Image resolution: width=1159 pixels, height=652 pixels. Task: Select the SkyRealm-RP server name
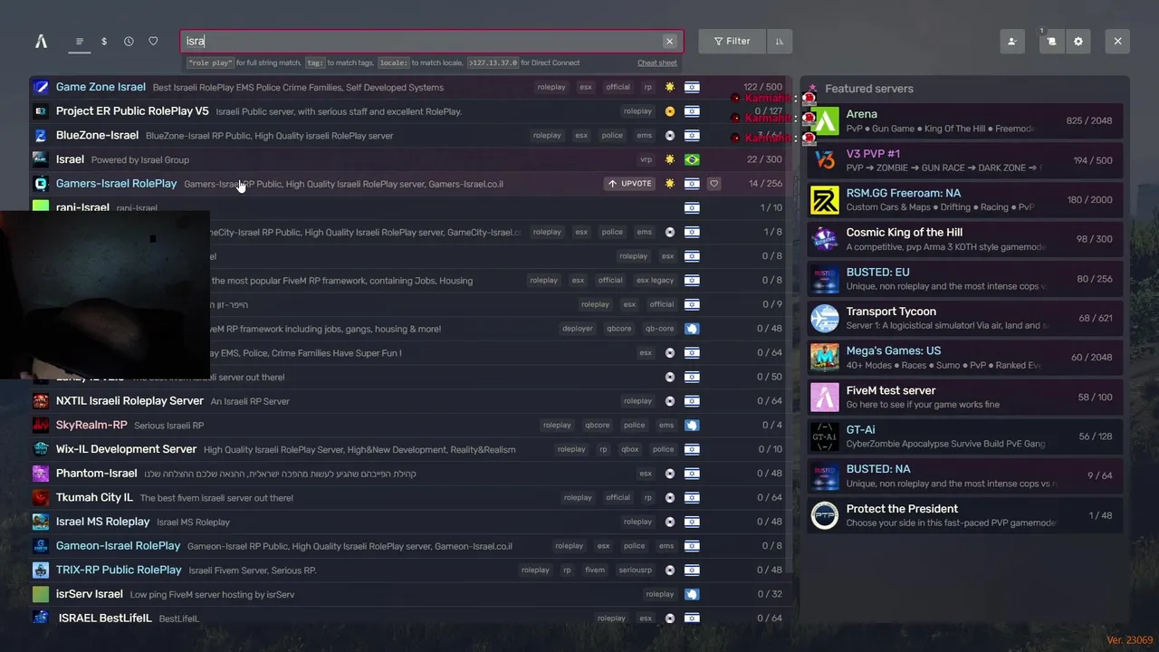(x=91, y=425)
